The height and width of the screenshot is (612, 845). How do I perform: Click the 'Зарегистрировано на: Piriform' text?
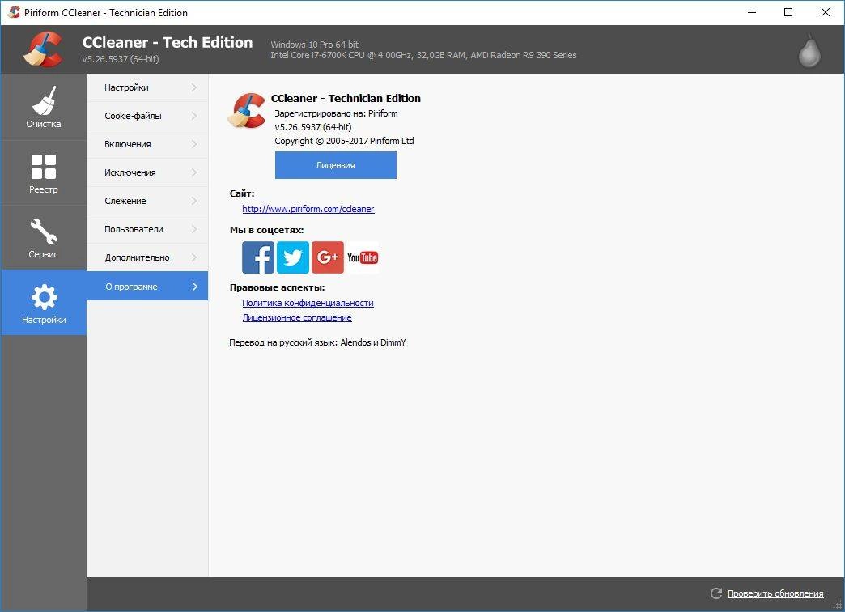(336, 113)
